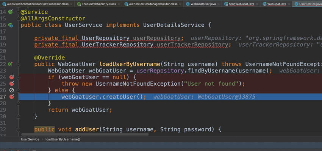Toggle the breakpoint on highlighted line 27
This screenshot has height=151, width=322.
click(12, 97)
